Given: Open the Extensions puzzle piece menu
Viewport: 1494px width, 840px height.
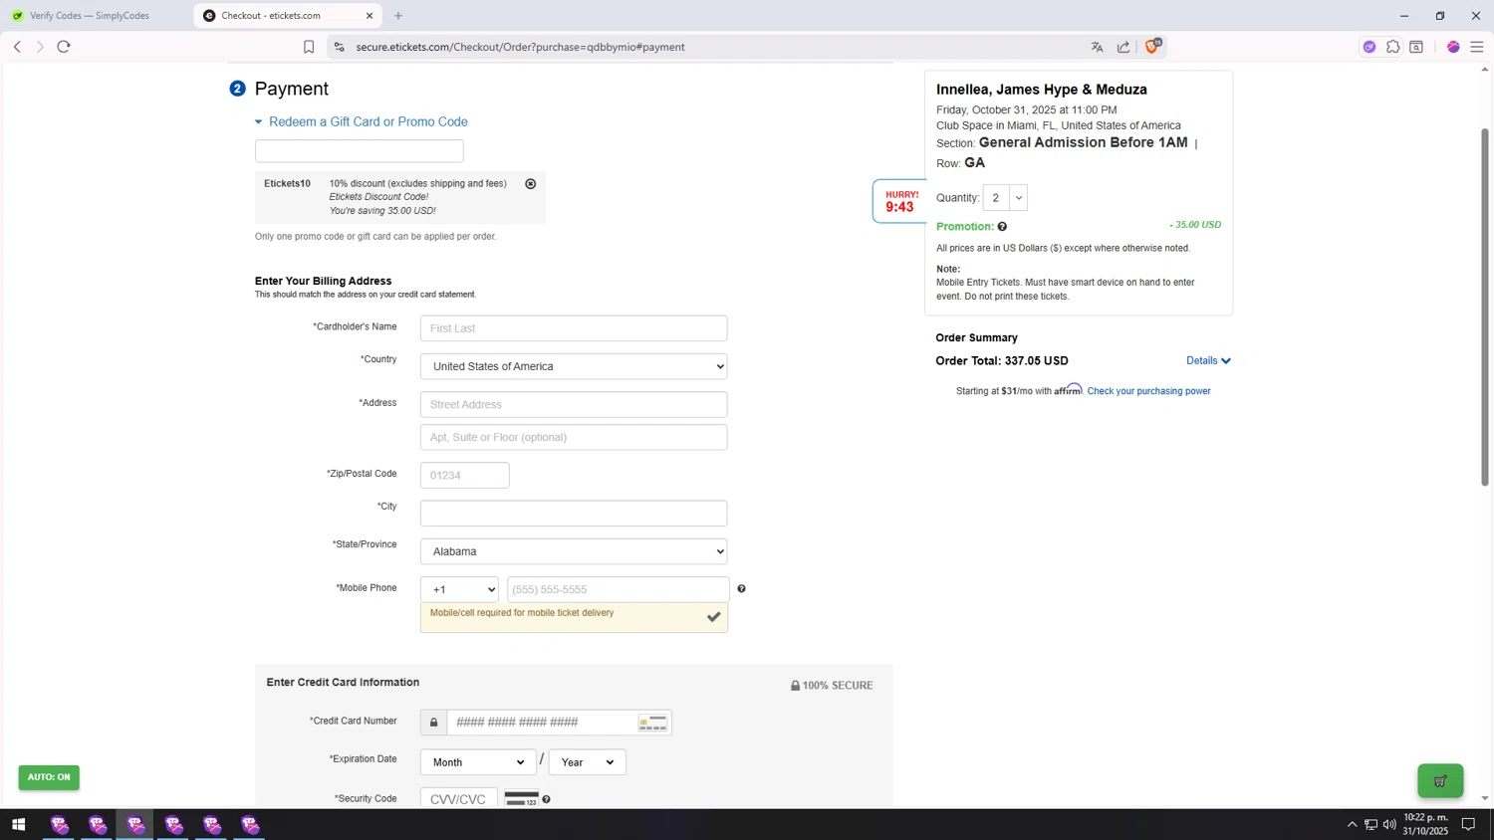Looking at the screenshot, I should click(x=1393, y=47).
